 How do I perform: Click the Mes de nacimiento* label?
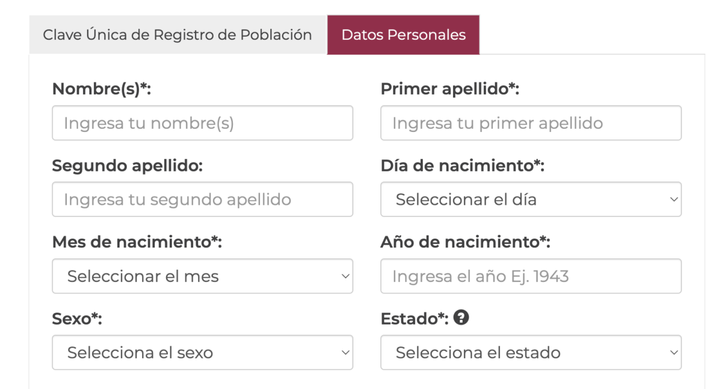[x=137, y=242]
